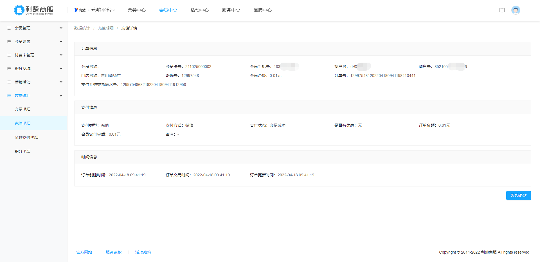
Task: Click the 支付系统交易流水号 value
Action: click(x=153, y=85)
